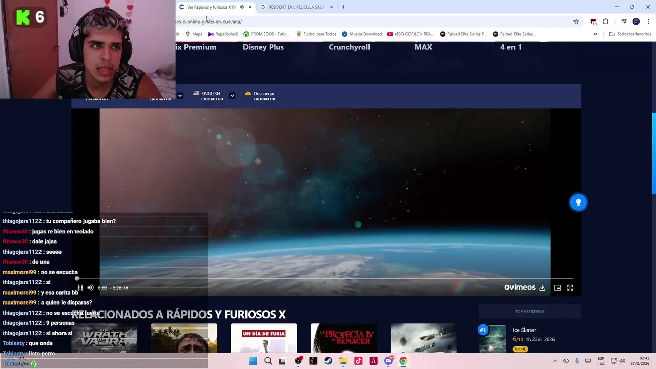Open the Chrome extensions puzzle icon
Screen dimensions: 656x369
pos(606,22)
